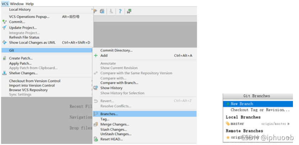Image resolution: width=299 pixels, height=145 pixels.
Task: Click Sync Settings entry
Action: (x=20, y=94)
